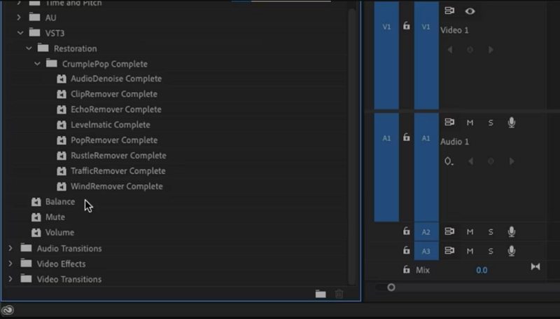Mute the A3 track
The width and height of the screenshot is (560, 319).
pos(470,251)
